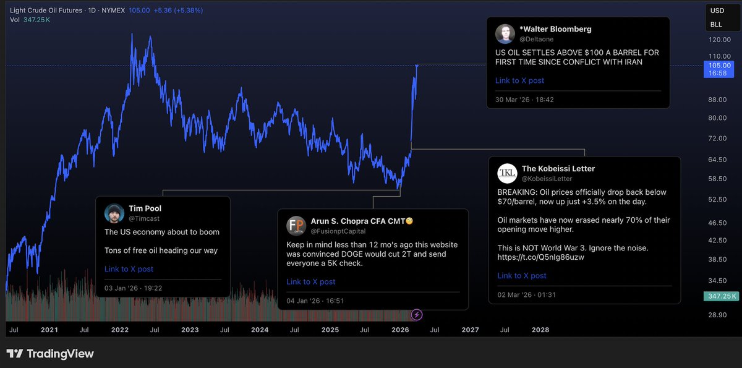Open Kobeissi Letter's Link to X post
This screenshot has height=368, width=742.
click(522, 276)
